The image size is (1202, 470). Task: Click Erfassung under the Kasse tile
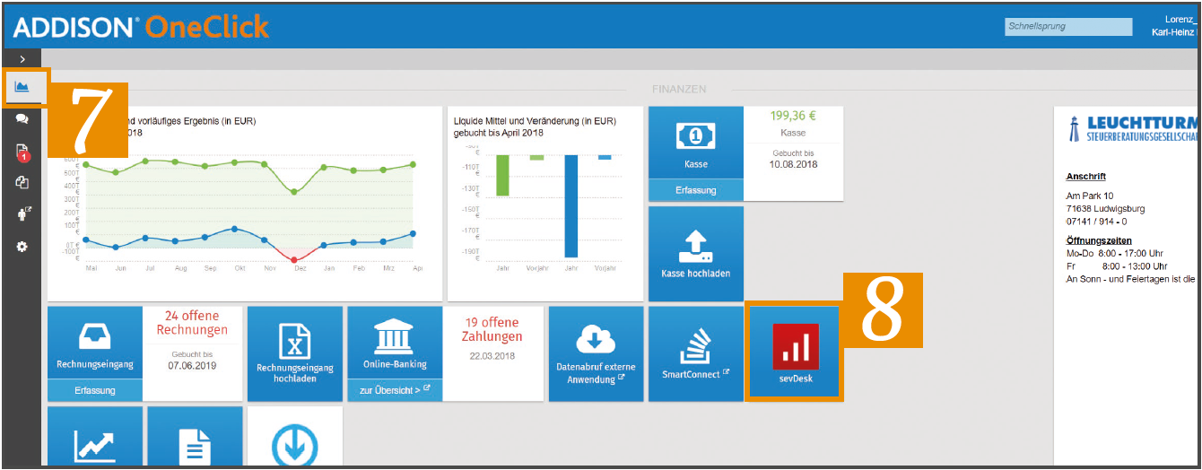pyautogui.click(x=695, y=190)
